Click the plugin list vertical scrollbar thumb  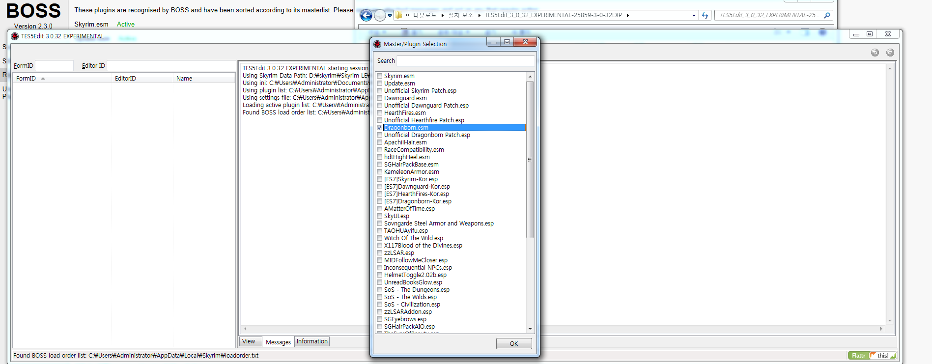(530, 160)
